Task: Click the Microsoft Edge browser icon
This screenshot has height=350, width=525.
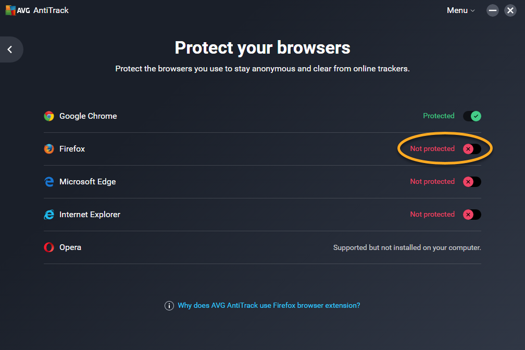Action: click(49, 182)
